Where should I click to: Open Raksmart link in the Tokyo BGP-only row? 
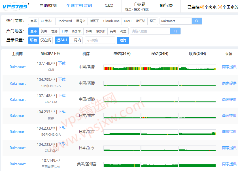18,116
